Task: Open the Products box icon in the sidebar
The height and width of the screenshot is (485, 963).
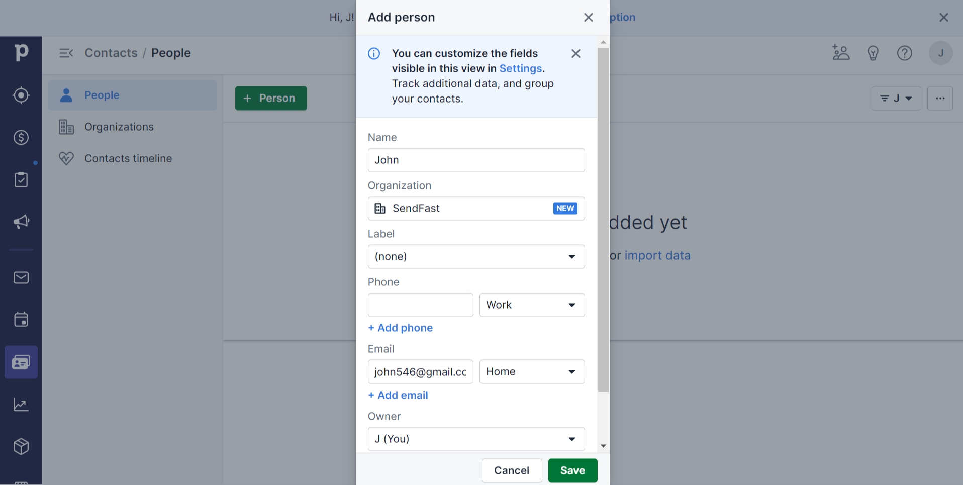Action: (21, 446)
